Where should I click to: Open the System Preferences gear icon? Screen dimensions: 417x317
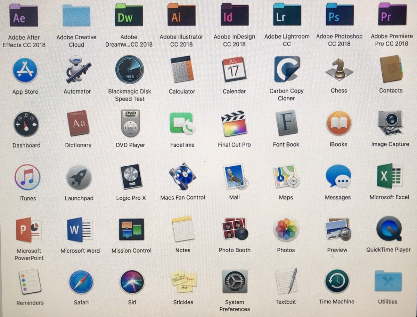pos(235,281)
